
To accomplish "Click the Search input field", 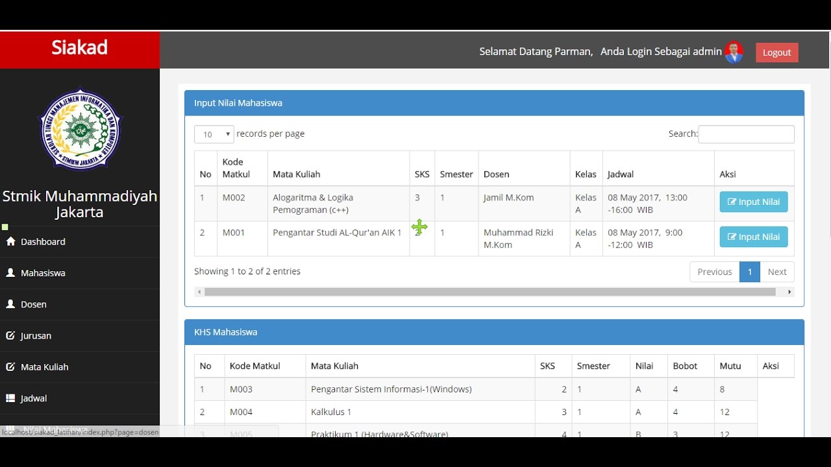I will click(x=746, y=134).
